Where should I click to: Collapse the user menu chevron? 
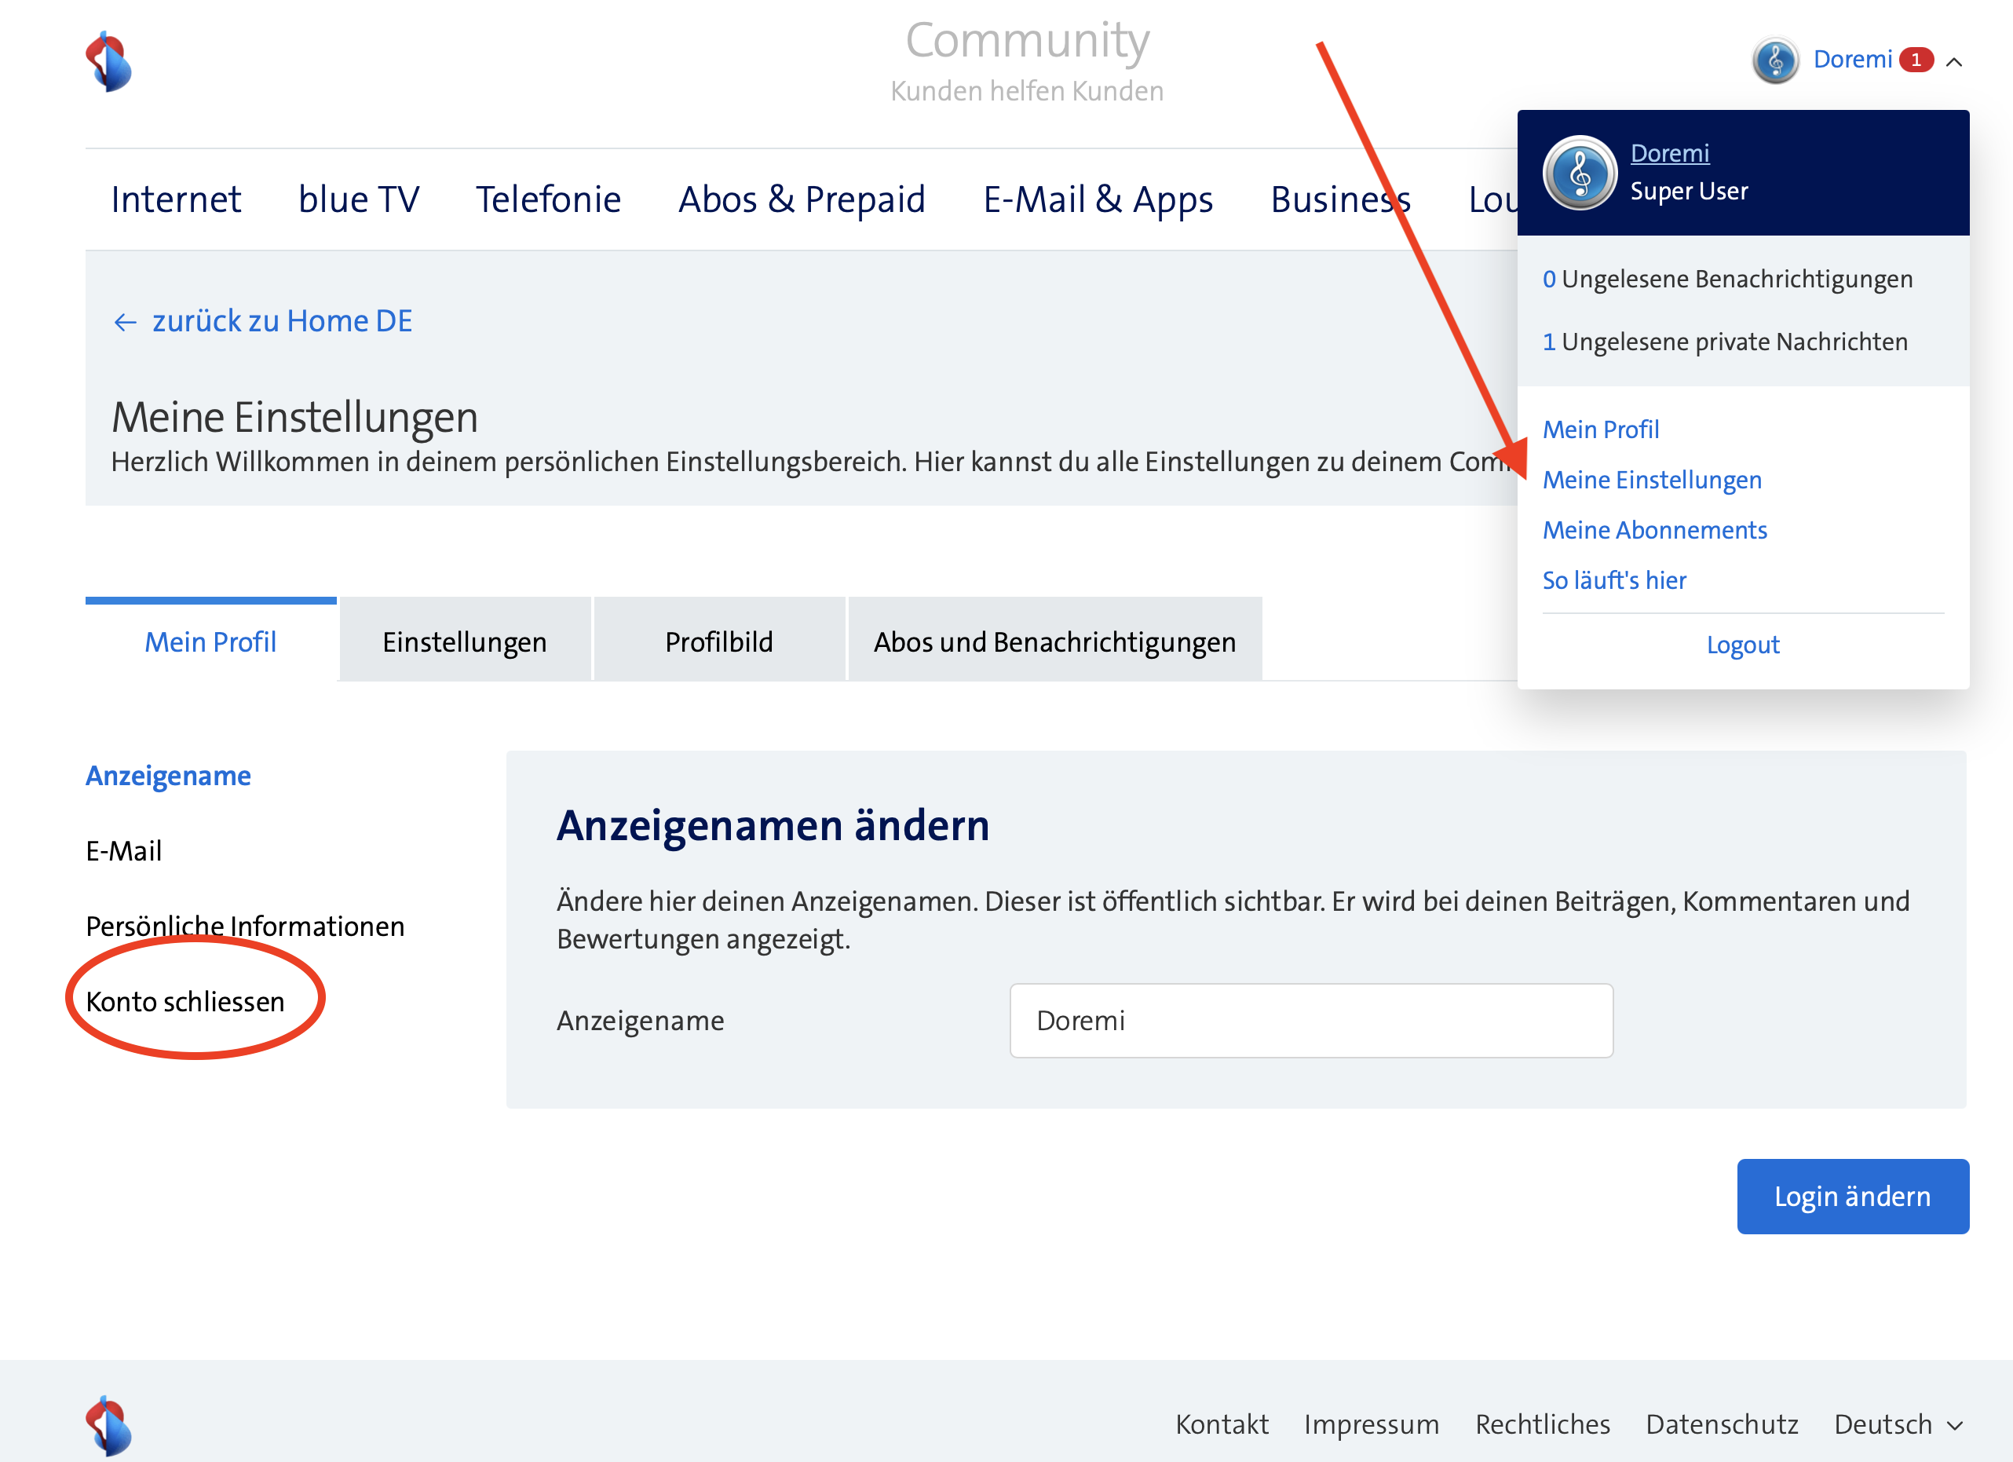pyautogui.click(x=1953, y=61)
